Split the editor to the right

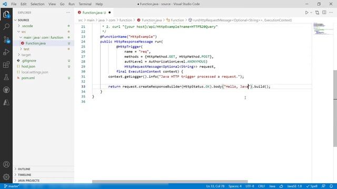click(x=324, y=13)
